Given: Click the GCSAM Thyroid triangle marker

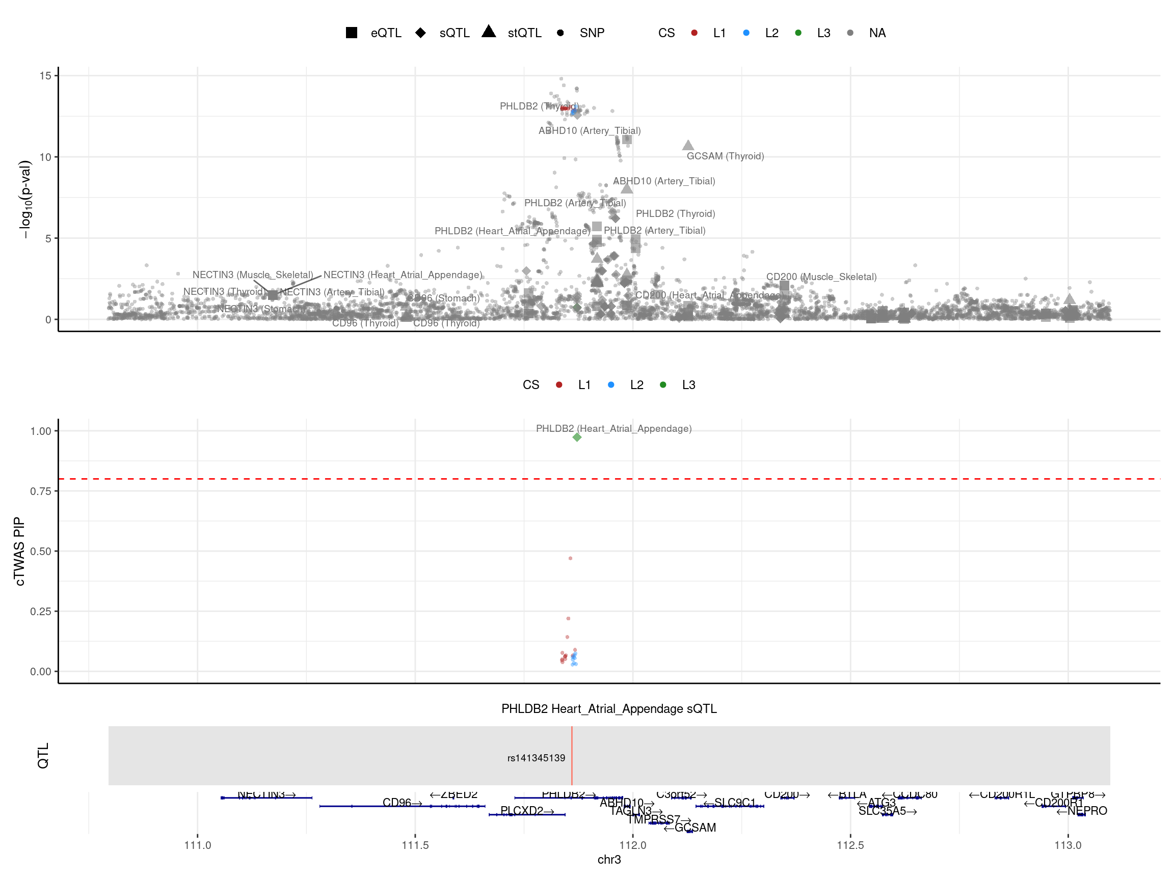Looking at the screenshot, I should (x=688, y=145).
